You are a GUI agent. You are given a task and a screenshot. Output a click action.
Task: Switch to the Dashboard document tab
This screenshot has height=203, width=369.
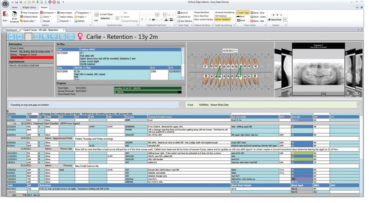tap(11, 30)
